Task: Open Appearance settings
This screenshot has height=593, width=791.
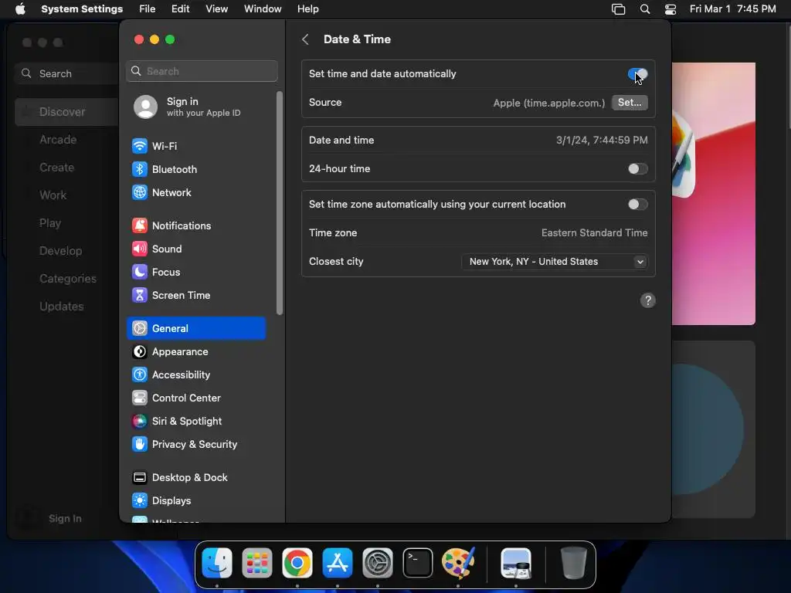Action: point(195,351)
